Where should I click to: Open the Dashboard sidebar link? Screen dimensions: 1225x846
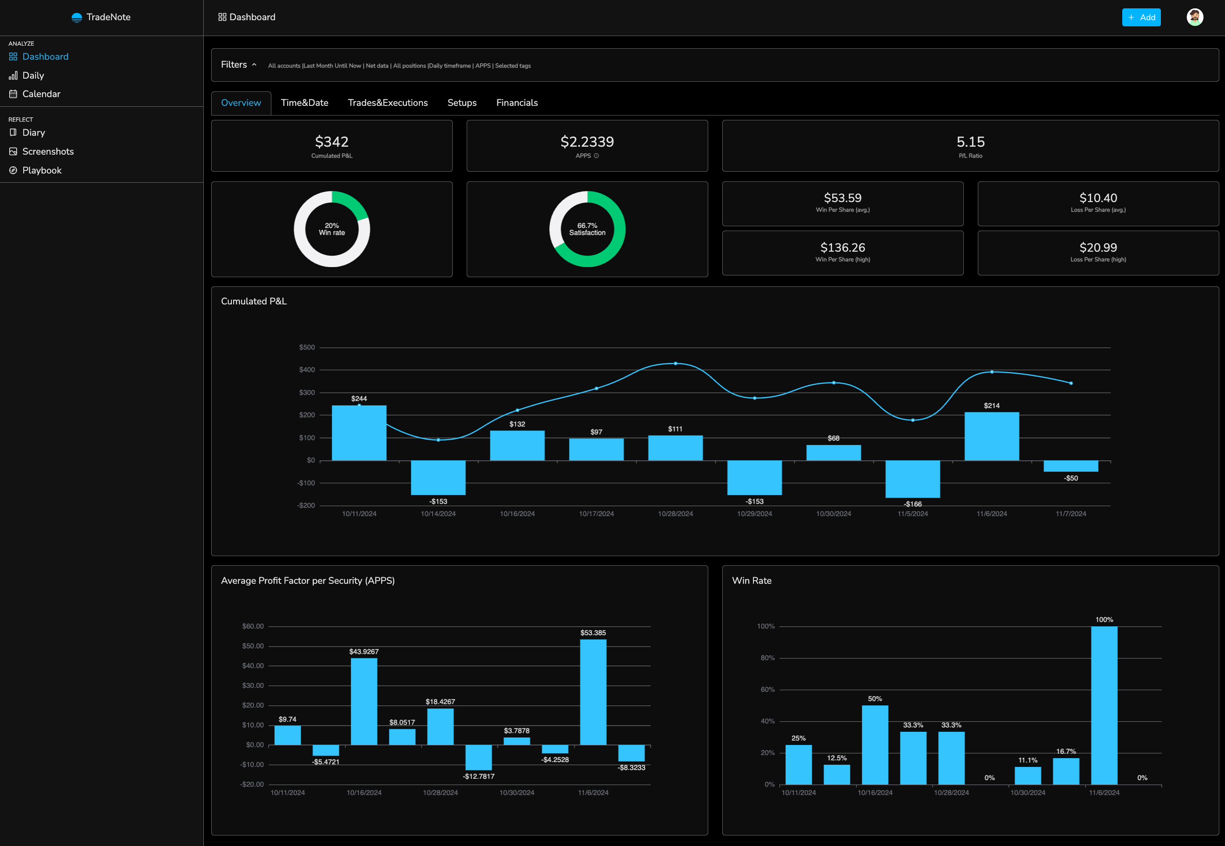45,57
